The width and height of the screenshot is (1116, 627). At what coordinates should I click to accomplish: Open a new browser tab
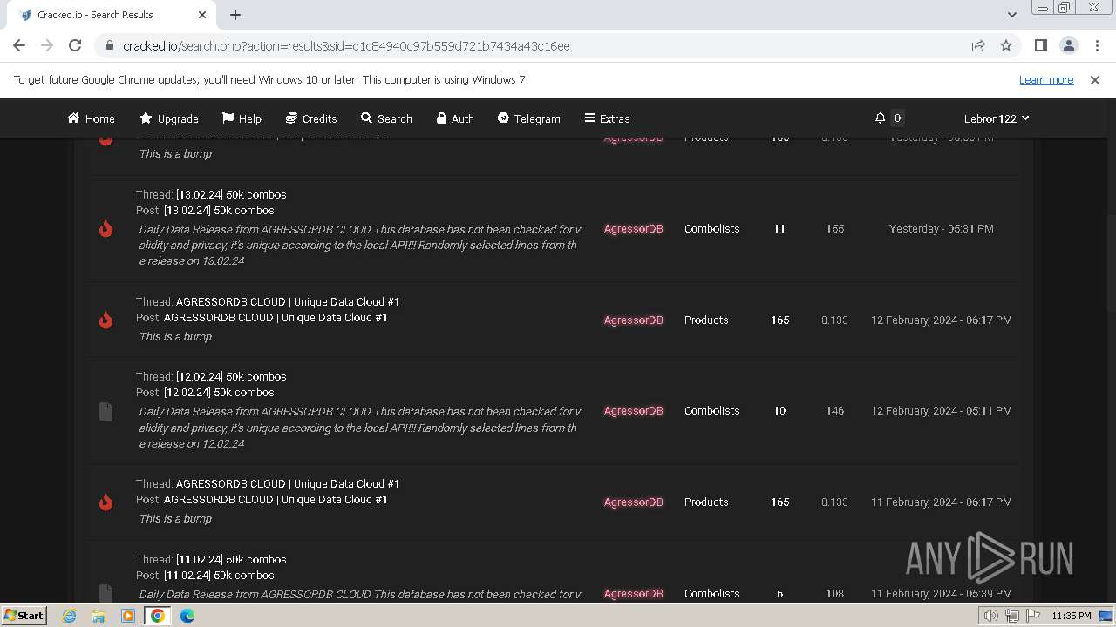coord(235,14)
